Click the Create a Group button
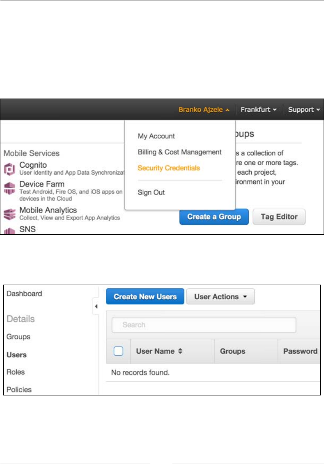Image resolution: width=324 pixels, height=467 pixels. 214,217
